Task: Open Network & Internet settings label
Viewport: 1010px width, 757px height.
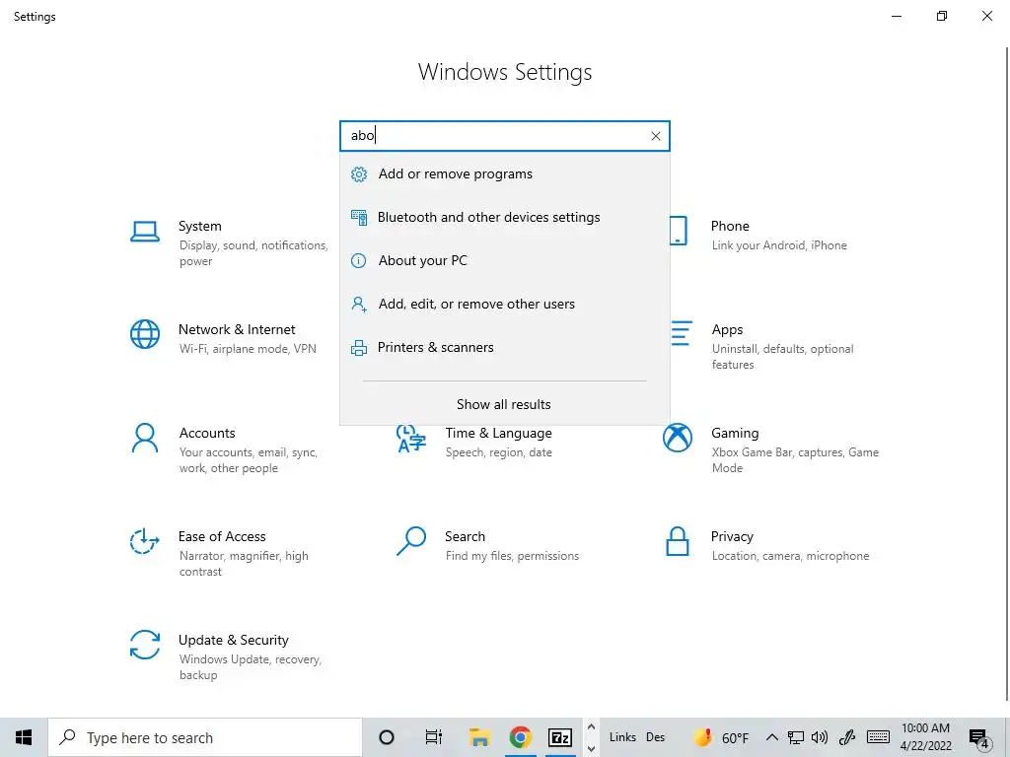Action: pos(237,329)
